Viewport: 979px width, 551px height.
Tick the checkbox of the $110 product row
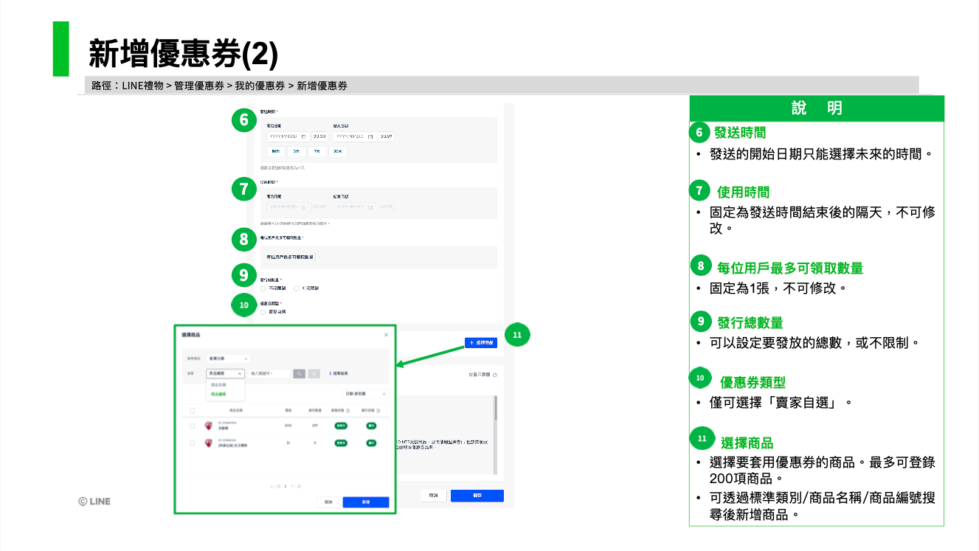pyautogui.click(x=192, y=426)
